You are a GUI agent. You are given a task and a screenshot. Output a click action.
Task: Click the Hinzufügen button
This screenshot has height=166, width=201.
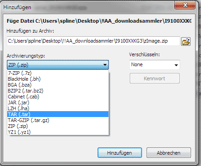pos(120,153)
